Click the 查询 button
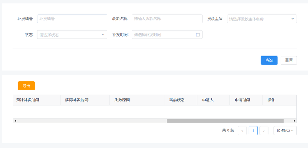The width and height of the screenshot is (308, 148). (269, 60)
